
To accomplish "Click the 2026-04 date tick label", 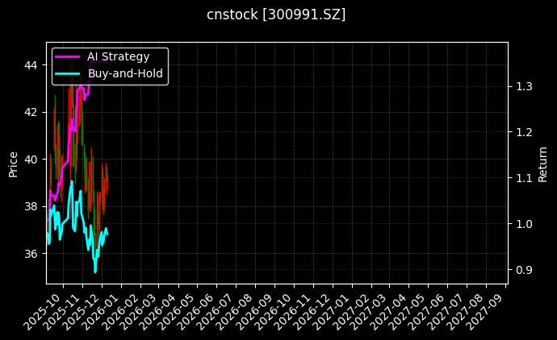I will coord(155,311).
